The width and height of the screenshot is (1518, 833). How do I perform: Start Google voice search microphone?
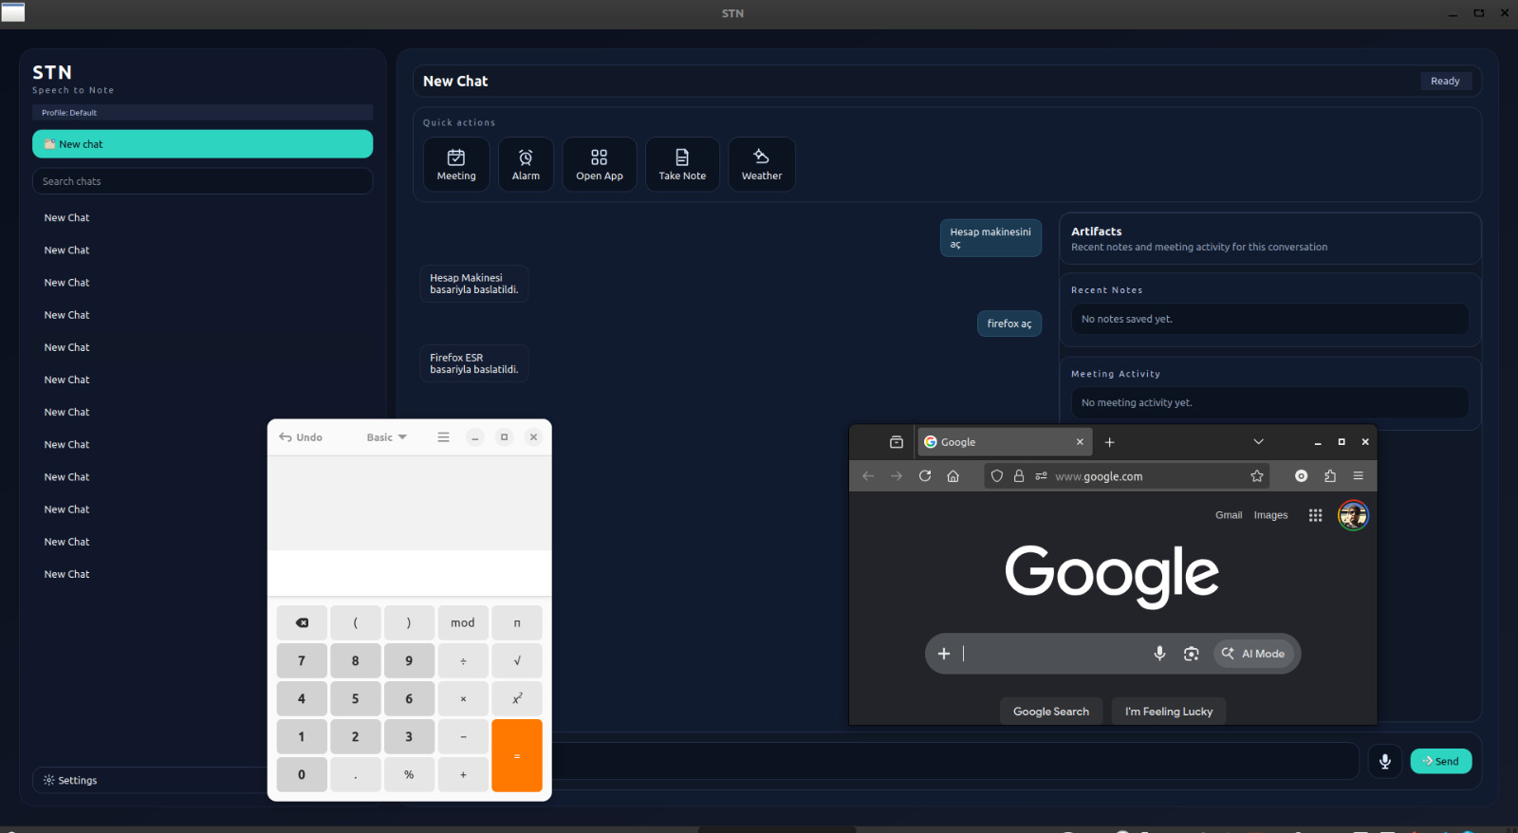tap(1159, 654)
